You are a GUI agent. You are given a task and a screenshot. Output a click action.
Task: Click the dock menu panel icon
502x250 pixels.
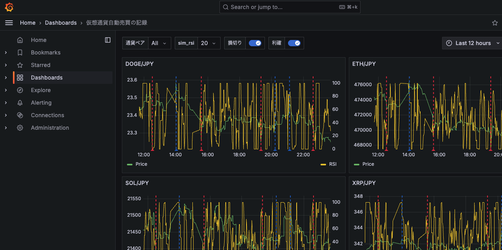coord(108,40)
